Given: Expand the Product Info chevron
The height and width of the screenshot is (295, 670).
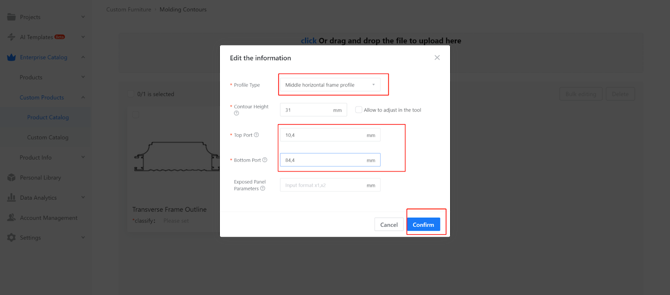Looking at the screenshot, I should coord(83,158).
